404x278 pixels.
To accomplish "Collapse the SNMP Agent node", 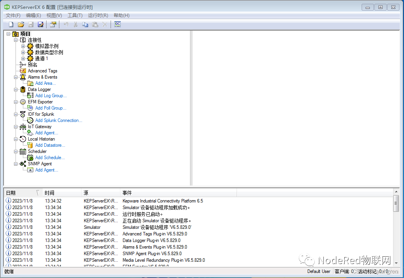I will (x=16, y=164).
